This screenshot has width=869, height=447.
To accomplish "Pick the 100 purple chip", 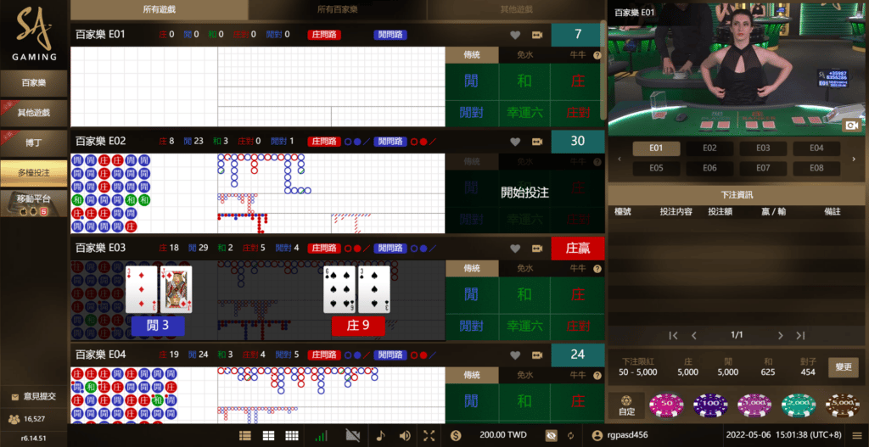I will pyautogui.click(x=710, y=406).
